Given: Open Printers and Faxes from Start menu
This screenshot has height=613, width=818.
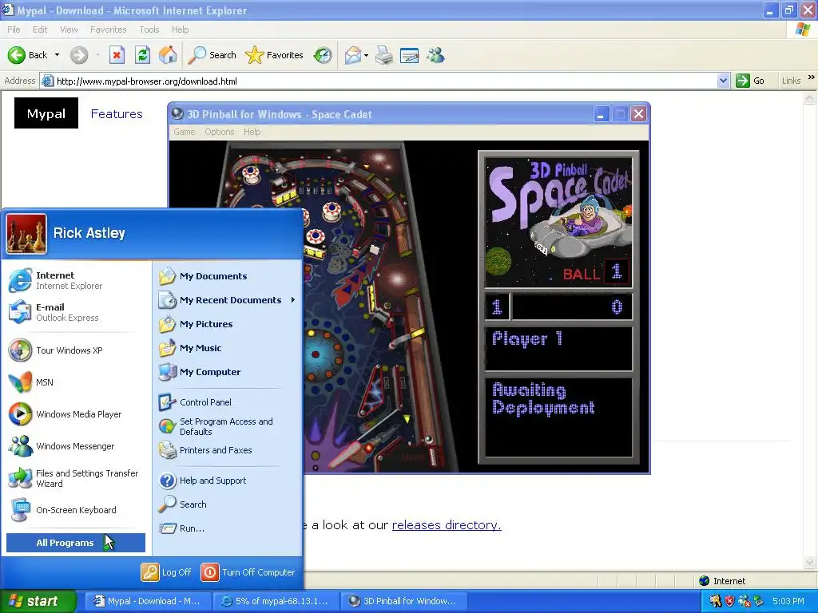Looking at the screenshot, I should [x=228, y=450].
